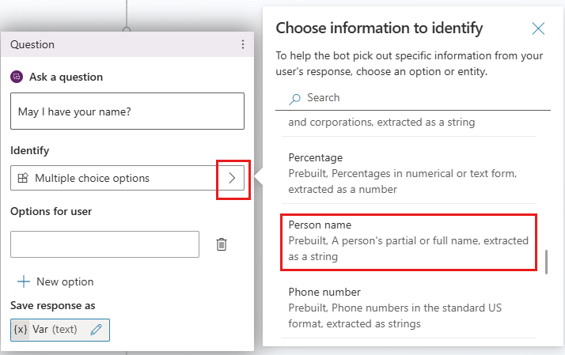Click the {x} variable icon

21,330
